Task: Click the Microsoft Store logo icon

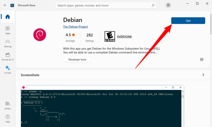Action: point(12,5)
